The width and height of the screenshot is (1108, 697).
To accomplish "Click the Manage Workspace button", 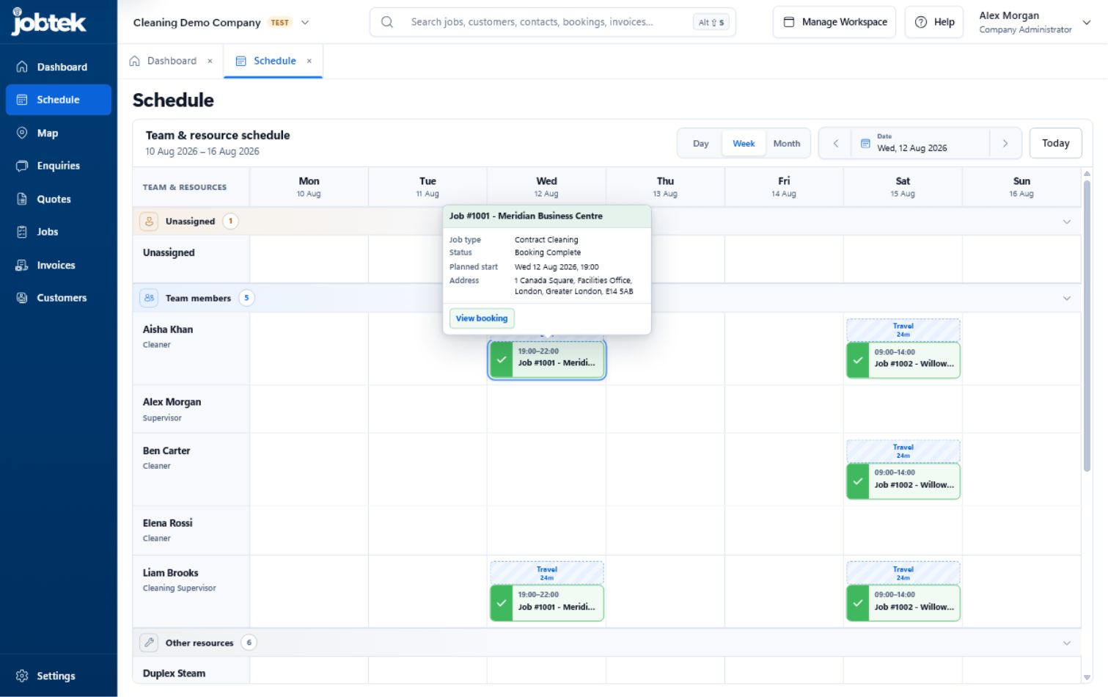I will coord(835,22).
